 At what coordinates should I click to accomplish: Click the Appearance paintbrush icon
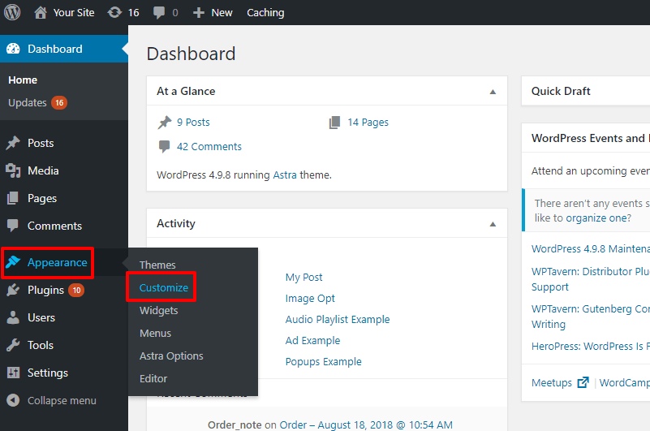(13, 262)
